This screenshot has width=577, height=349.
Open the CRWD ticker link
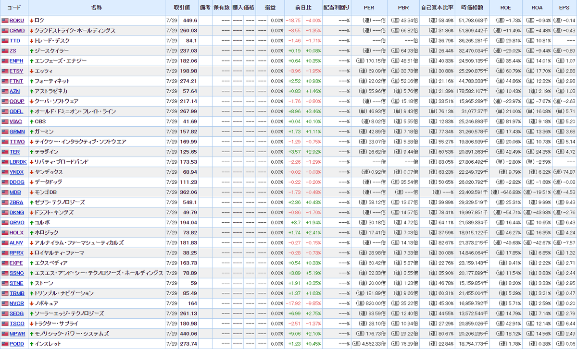point(17,31)
